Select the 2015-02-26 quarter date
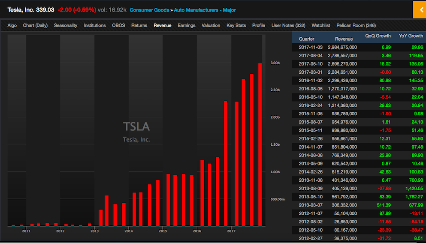Image resolution: width=426 pixels, height=243 pixels. 311,139
